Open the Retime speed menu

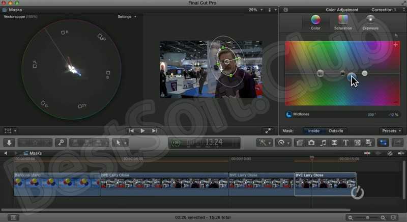283,143
